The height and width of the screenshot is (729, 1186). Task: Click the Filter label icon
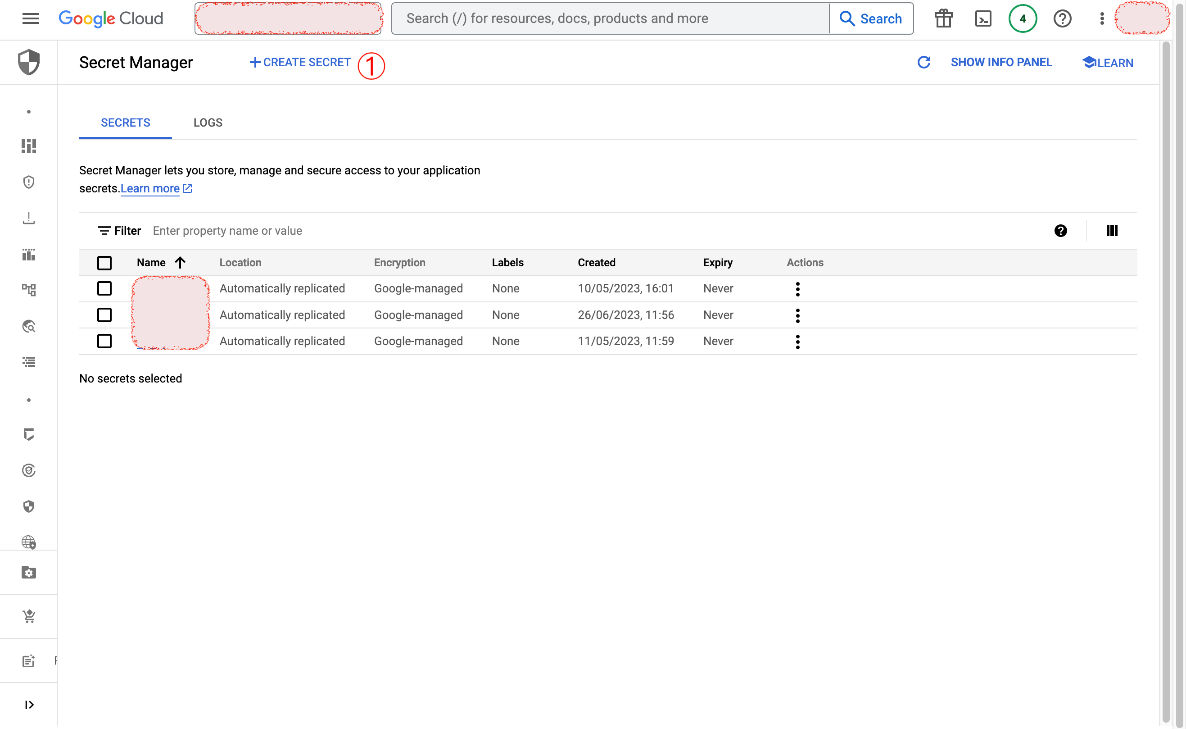point(104,231)
